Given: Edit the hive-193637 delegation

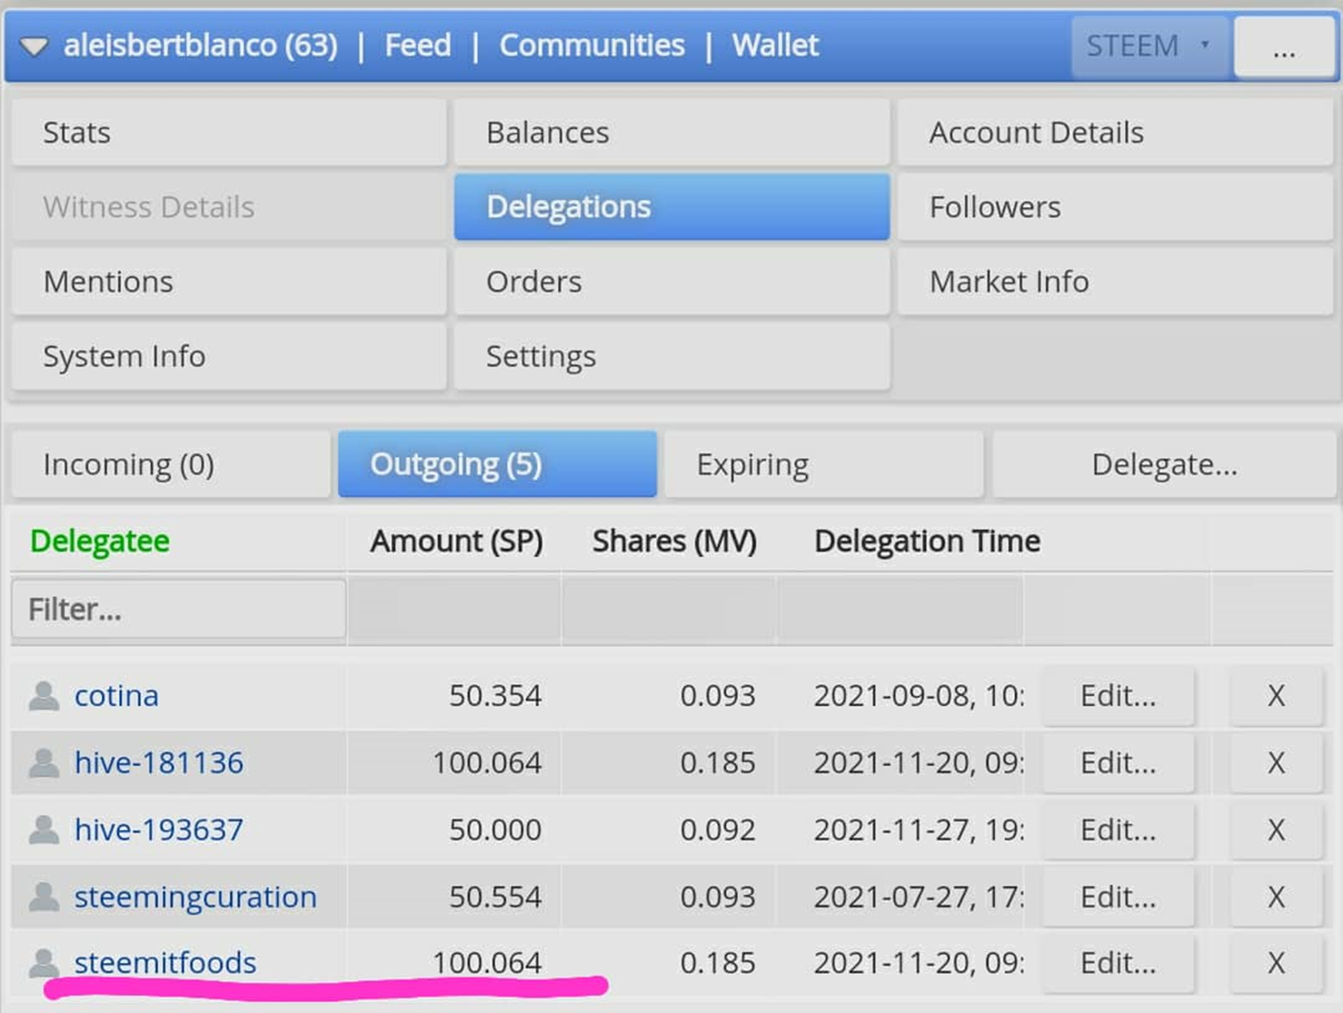Looking at the screenshot, I should pyautogui.click(x=1119, y=830).
